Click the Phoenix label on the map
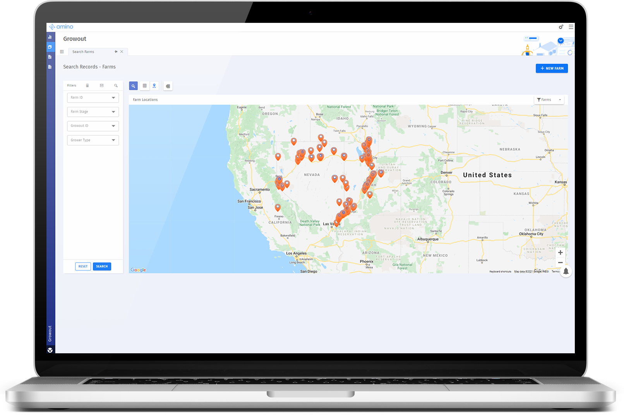The height and width of the screenshot is (416, 624). click(367, 262)
